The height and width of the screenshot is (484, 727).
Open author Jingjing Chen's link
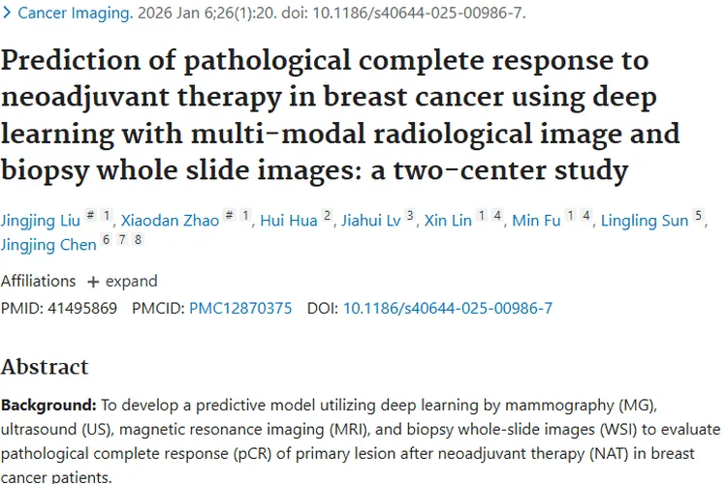(48, 245)
